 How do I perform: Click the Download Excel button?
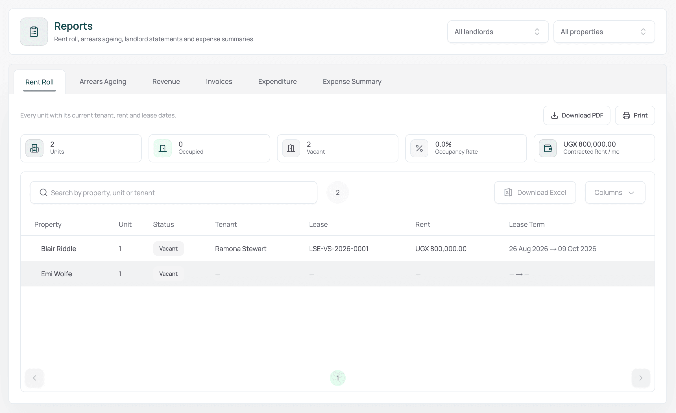click(x=535, y=192)
